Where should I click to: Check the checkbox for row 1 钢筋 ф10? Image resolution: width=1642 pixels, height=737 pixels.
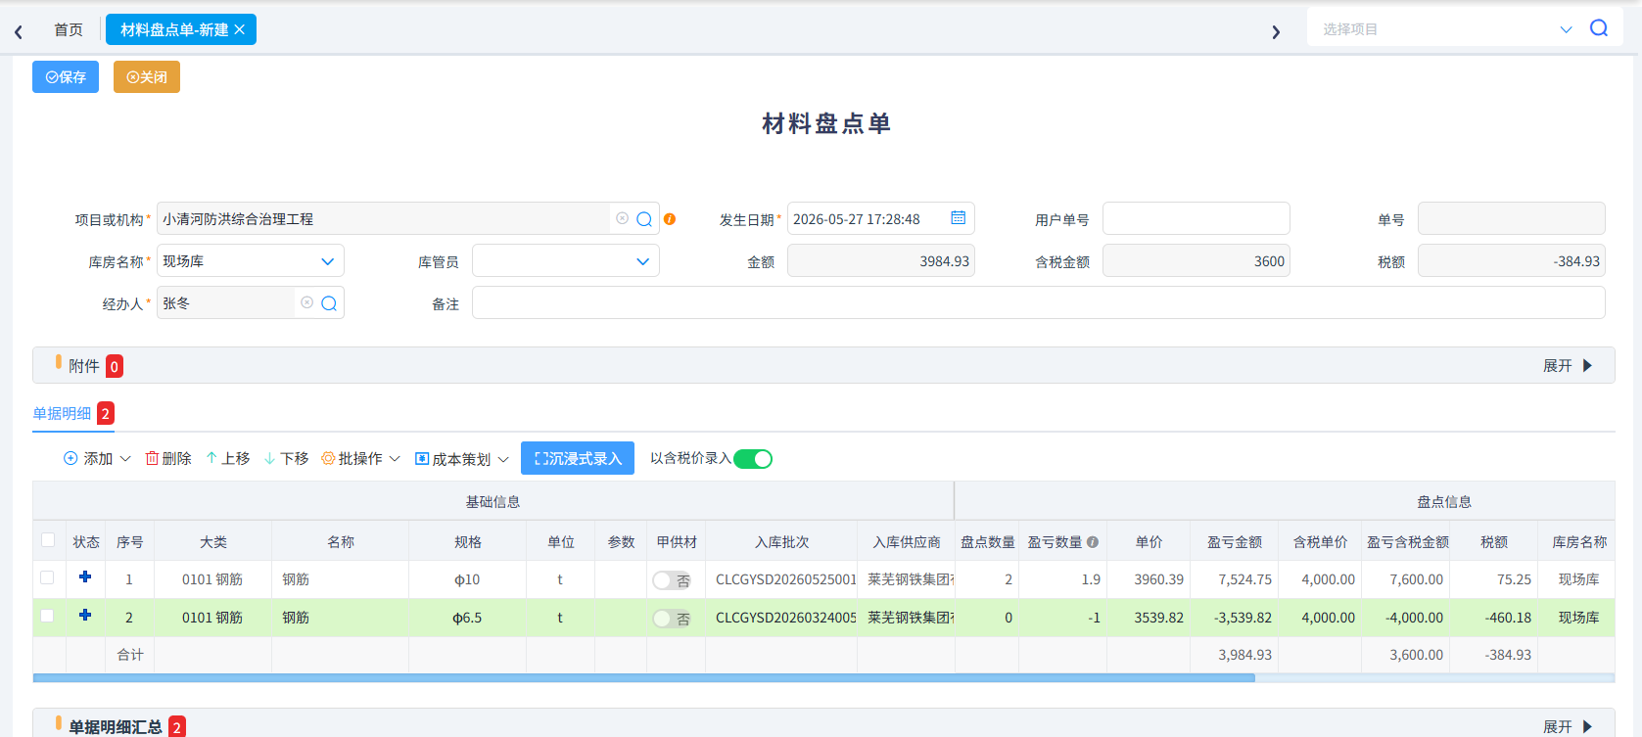[x=47, y=577]
